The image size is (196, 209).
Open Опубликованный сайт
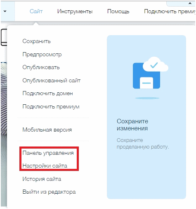point(52,80)
